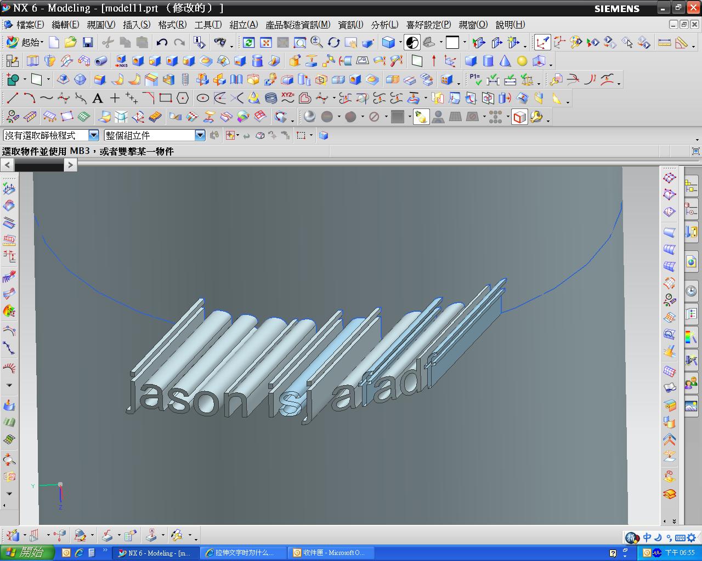The image size is (702, 561).
Task: Insert a yellow Sphere primitive
Action: (x=522, y=61)
